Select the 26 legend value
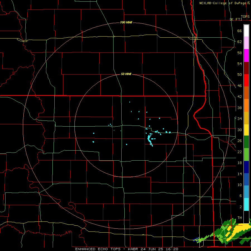The image size is (251, 251). (240, 141)
